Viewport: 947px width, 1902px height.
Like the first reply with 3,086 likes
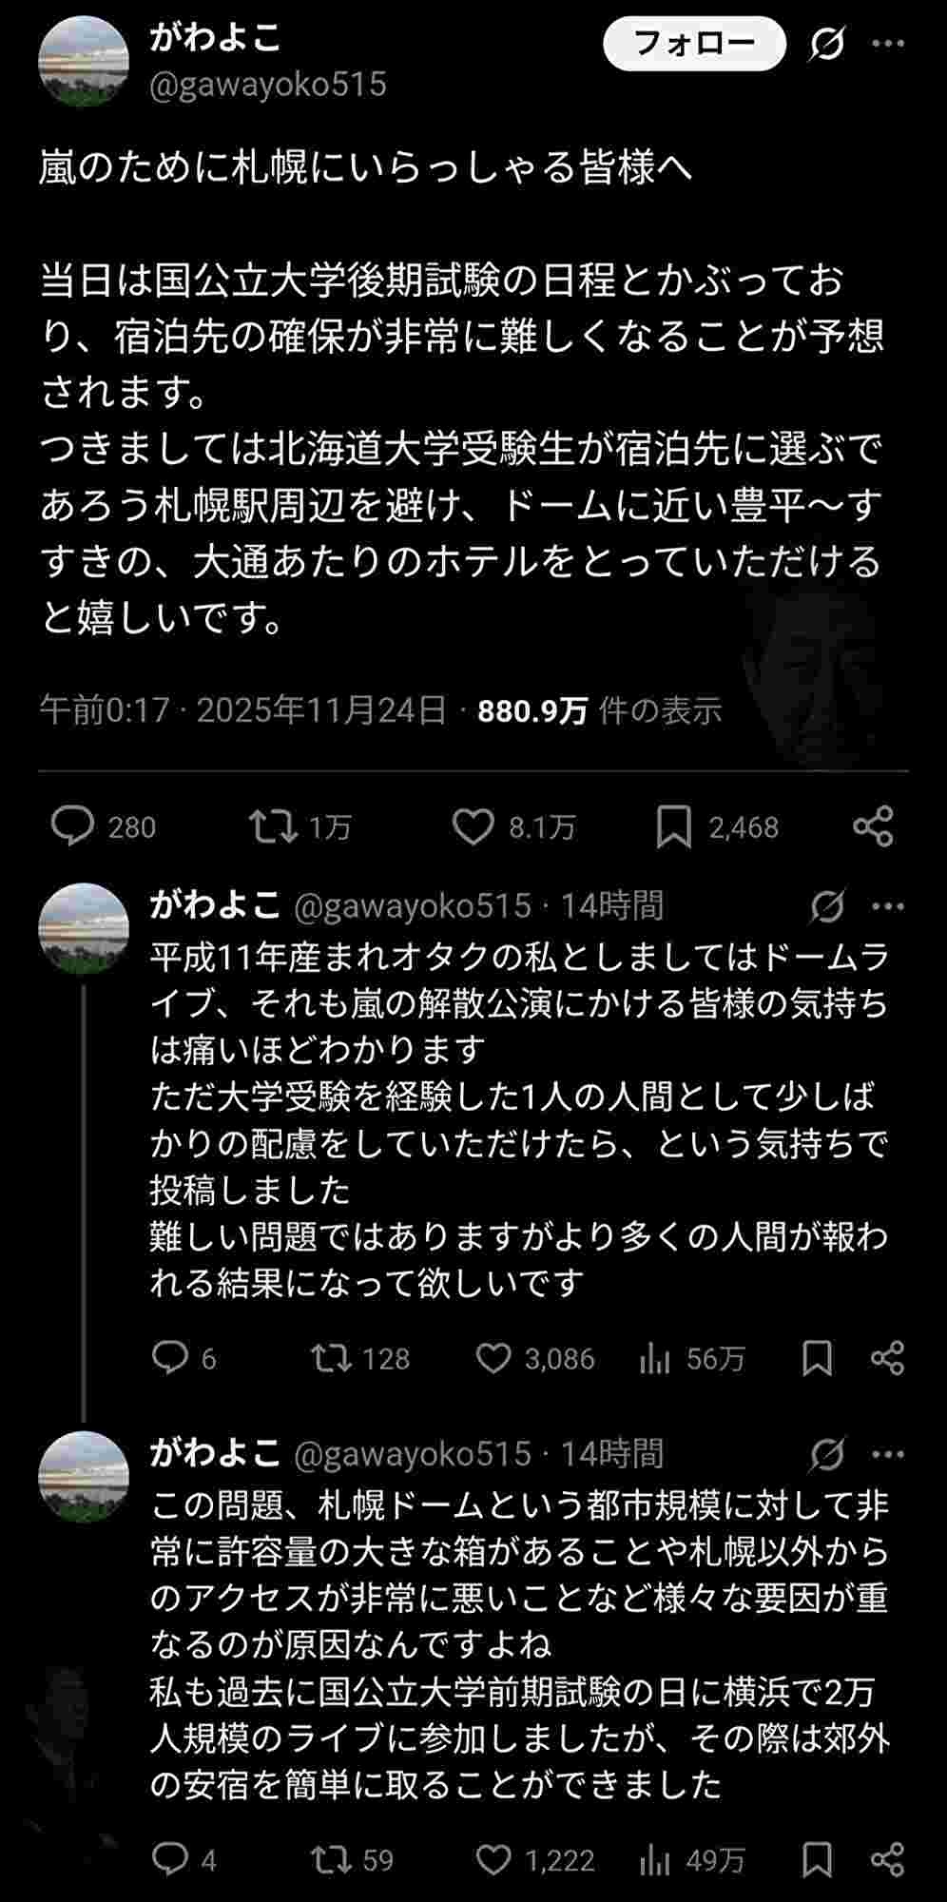coord(493,1357)
